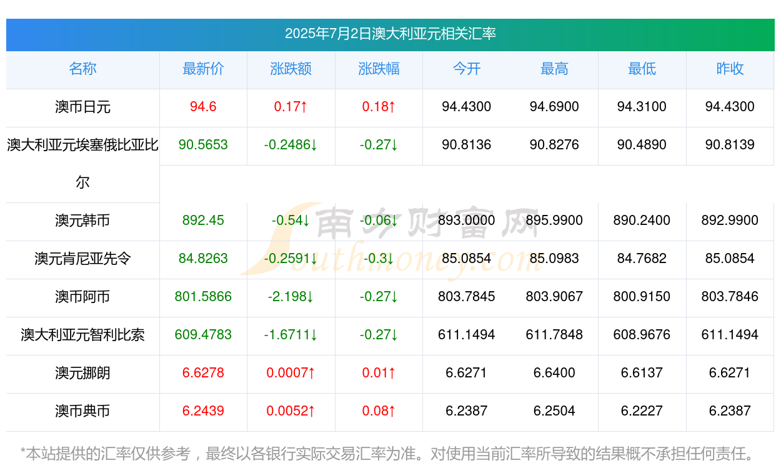The width and height of the screenshot is (781, 473).
Task: Click the latest price 6.2439
Action: pos(203,411)
